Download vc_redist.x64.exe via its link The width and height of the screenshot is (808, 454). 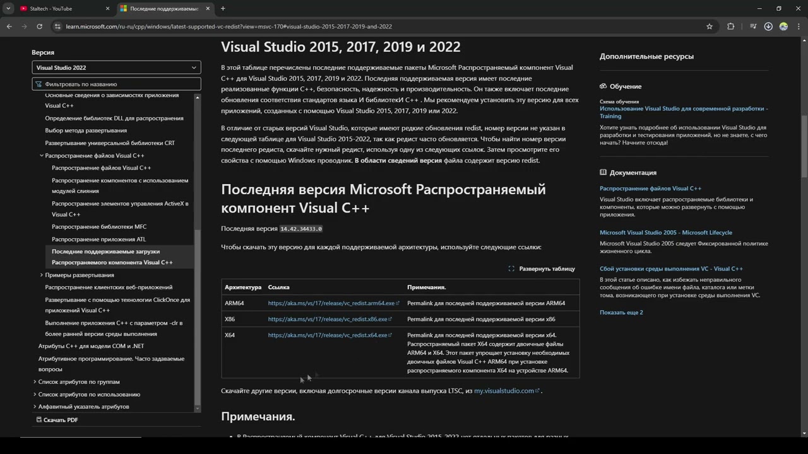click(330, 335)
